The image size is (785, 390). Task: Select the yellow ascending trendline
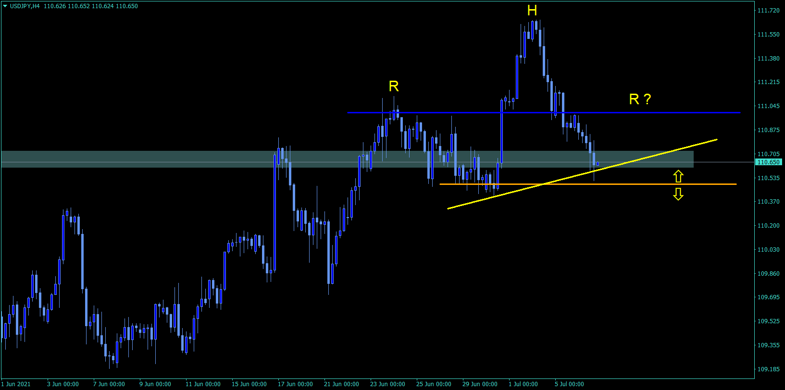pos(582,174)
